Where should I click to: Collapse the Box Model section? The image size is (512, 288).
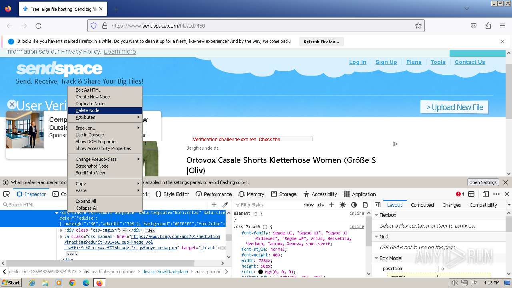376,258
